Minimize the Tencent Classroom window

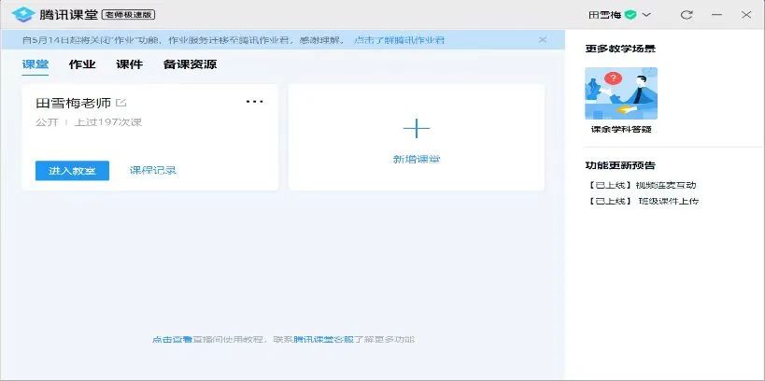[716, 15]
